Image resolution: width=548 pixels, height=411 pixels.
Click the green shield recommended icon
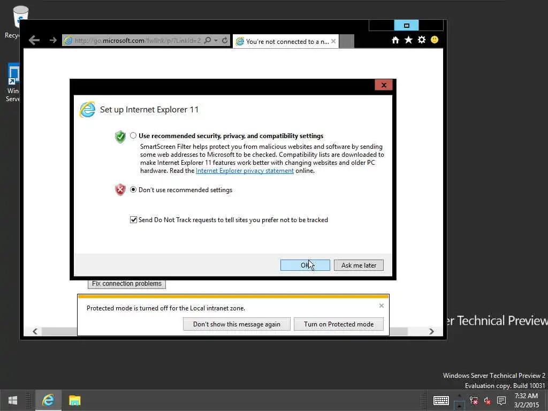point(120,136)
